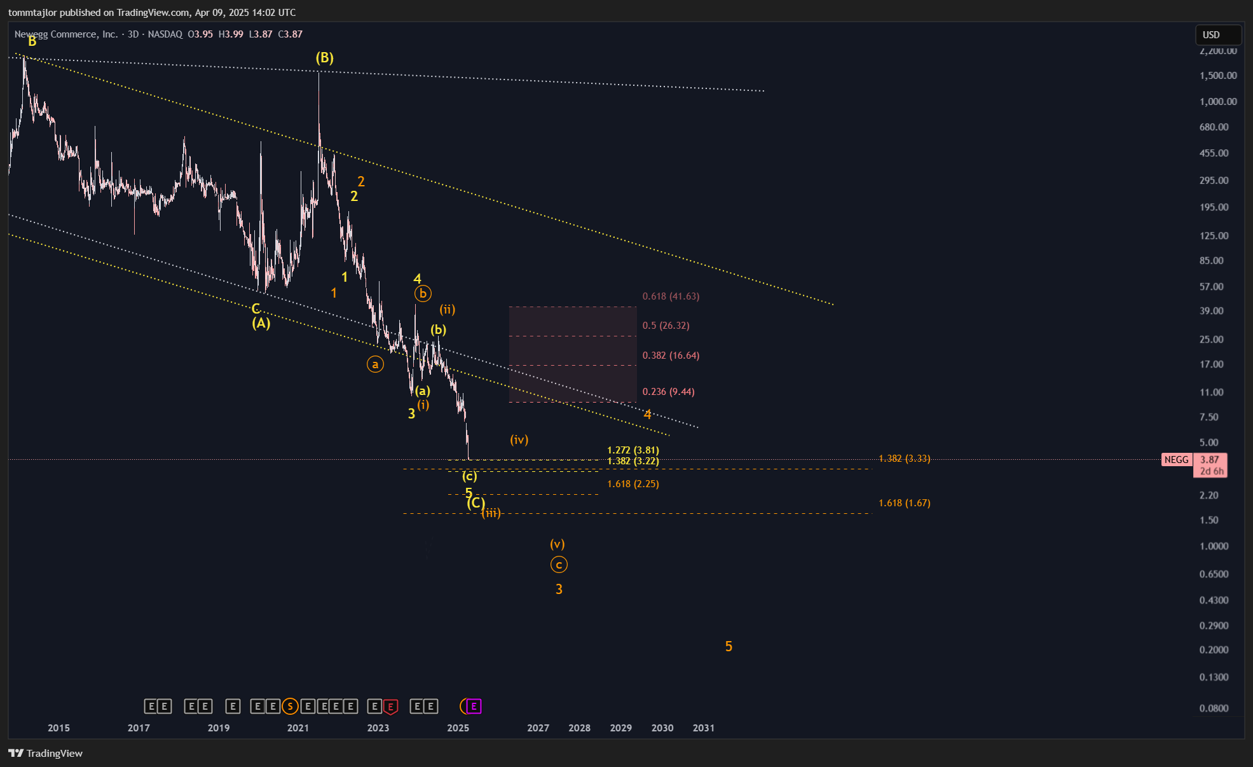Click the 0.382 (16.64) retracement label
Screen dimensions: 1253x767
tap(671, 356)
